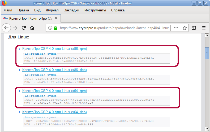
Task: Click the x64 rpm MD5 checksum eba649ae…
Action: point(63,103)
